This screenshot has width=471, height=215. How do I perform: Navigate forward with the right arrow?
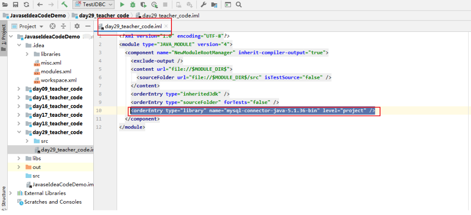point(51,4)
